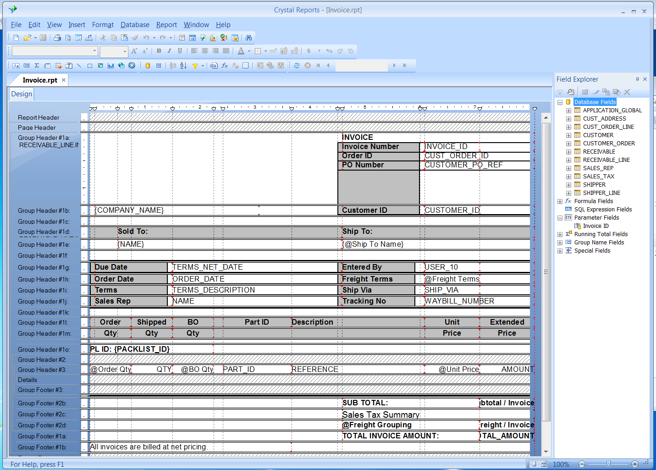This screenshot has width=656, height=470.
Task: Open the font name combo box
Action: coord(55,51)
